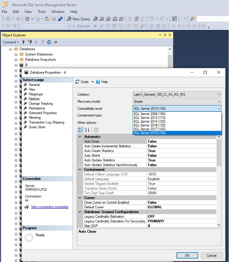Collapse the Cursor options section

click(80, 198)
